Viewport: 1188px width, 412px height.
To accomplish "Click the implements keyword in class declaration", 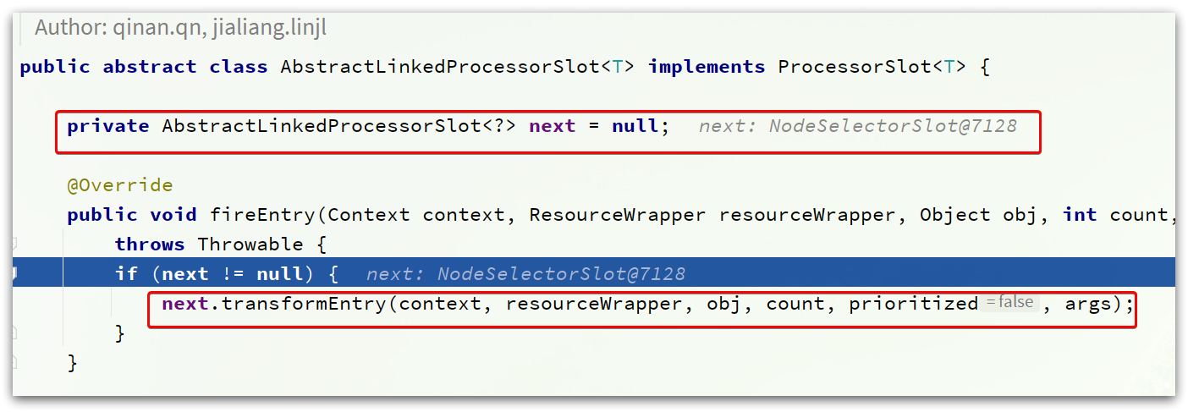I will point(707,67).
